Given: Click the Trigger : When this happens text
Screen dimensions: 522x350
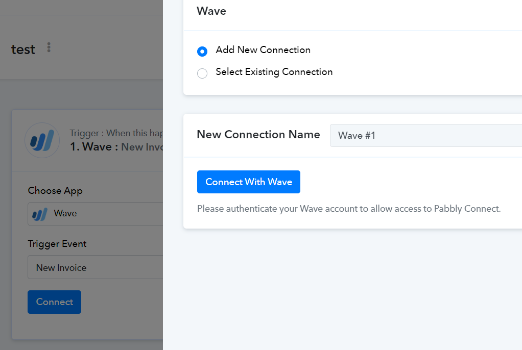Looking at the screenshot, I should pyautogui.click(x=116, y=133).
